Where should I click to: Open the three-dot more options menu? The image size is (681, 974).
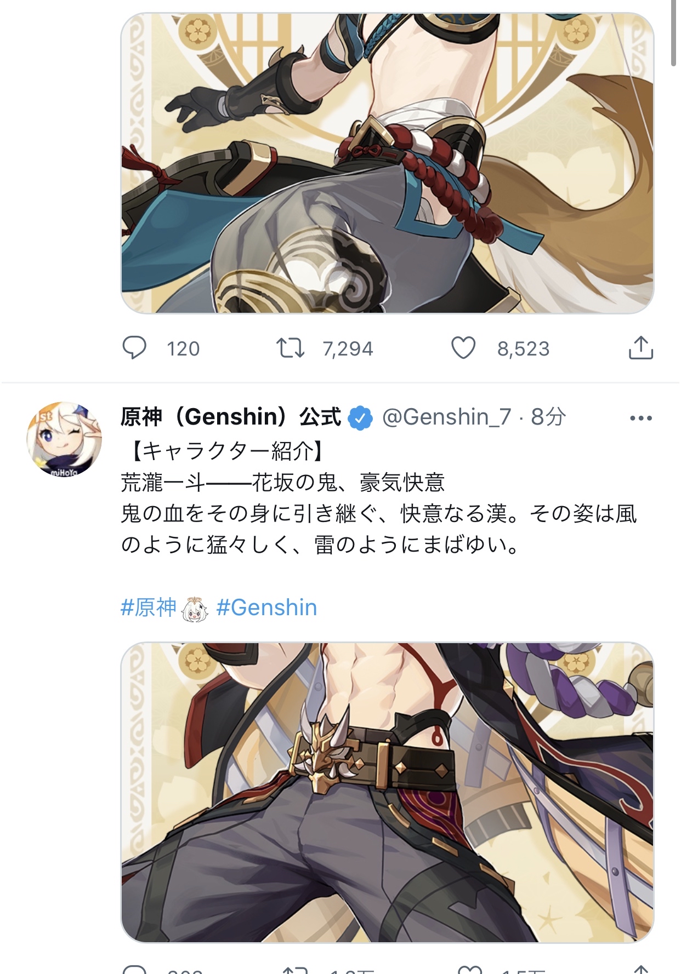pyautogui.click(x=640, y=418)
